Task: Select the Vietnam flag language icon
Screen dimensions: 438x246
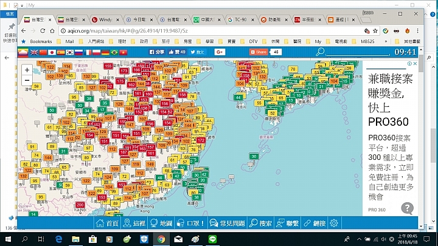Action: (123, 52)
